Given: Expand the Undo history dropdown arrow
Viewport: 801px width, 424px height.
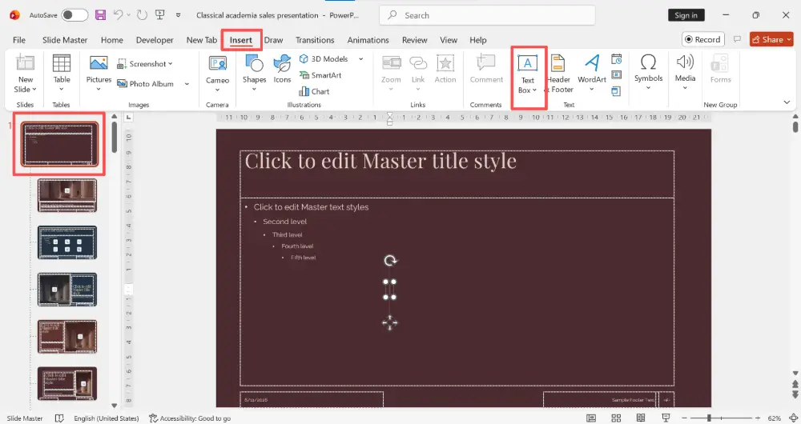Looking at the screenshot, I should 127,14.
